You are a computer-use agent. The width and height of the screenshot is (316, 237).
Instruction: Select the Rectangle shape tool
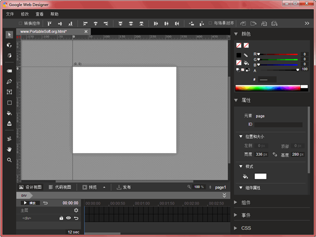coord(9,103)
